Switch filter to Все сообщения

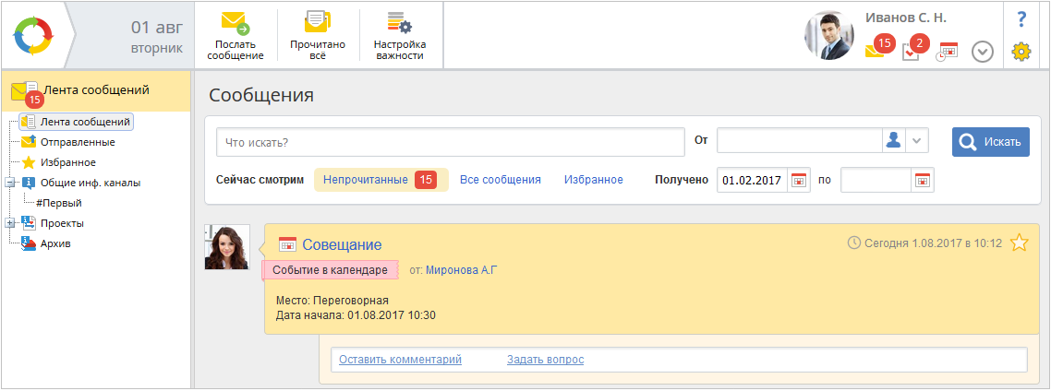click(500, 180)
